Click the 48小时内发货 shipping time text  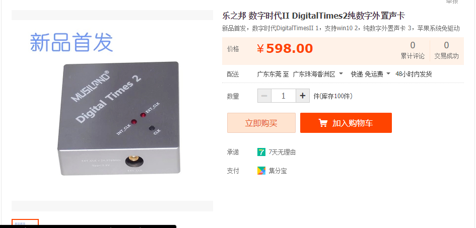[x=414, y=74]
